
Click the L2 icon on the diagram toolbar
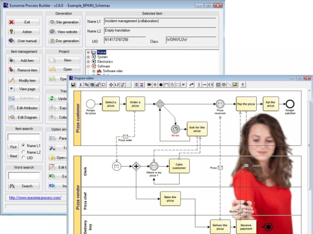[x=116, y=84]
